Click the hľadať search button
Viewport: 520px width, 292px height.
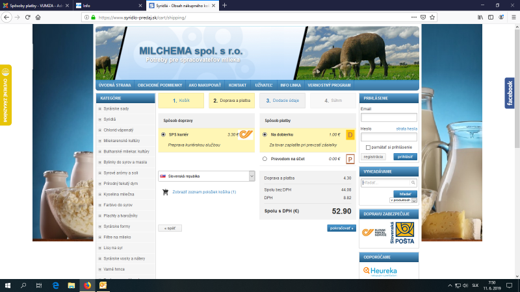pos(405,194)
